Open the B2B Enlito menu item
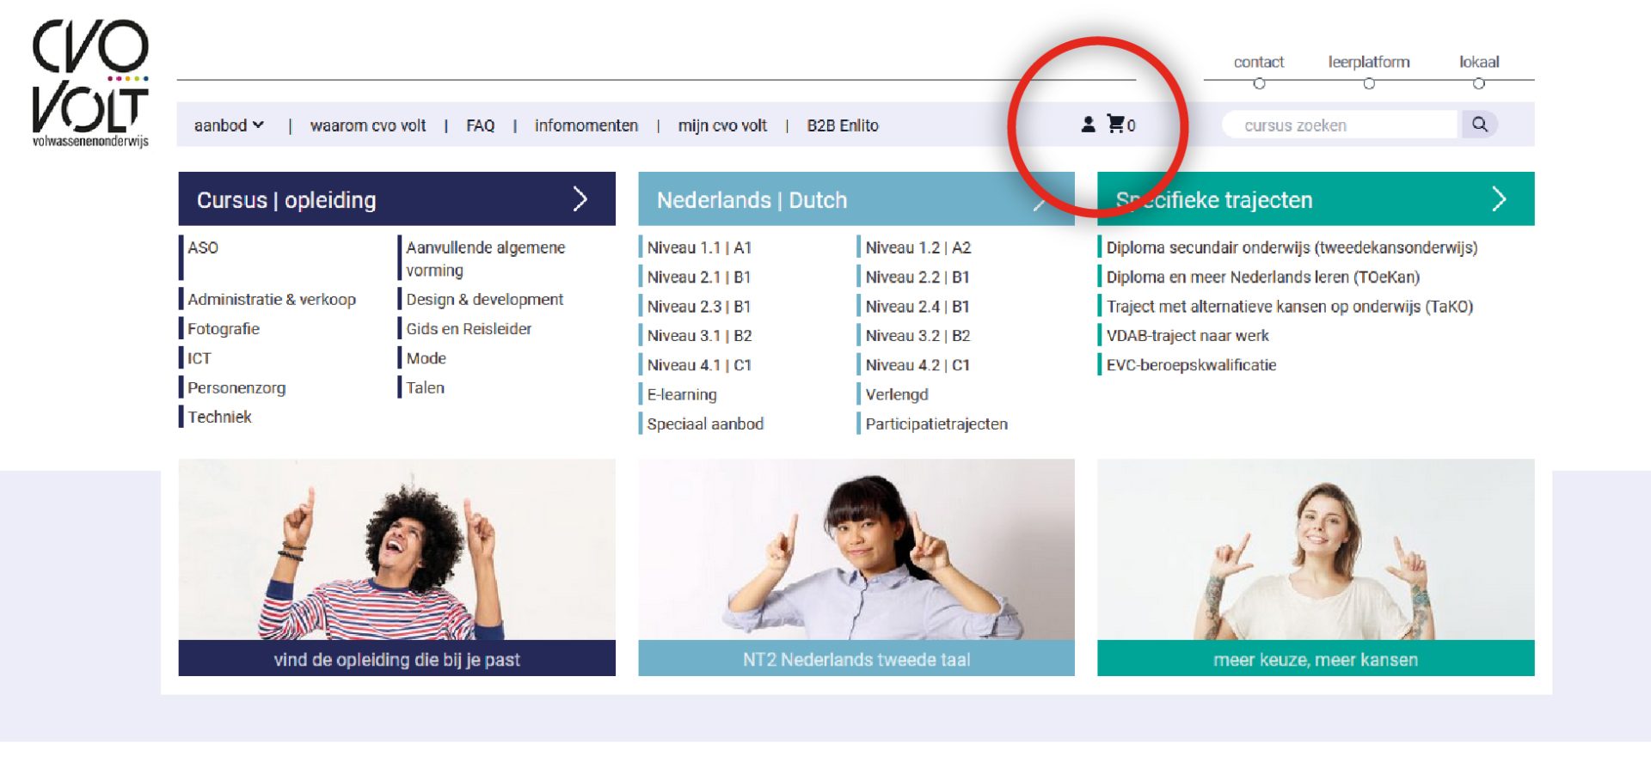 pyautogui.click(x=843, y=125)
